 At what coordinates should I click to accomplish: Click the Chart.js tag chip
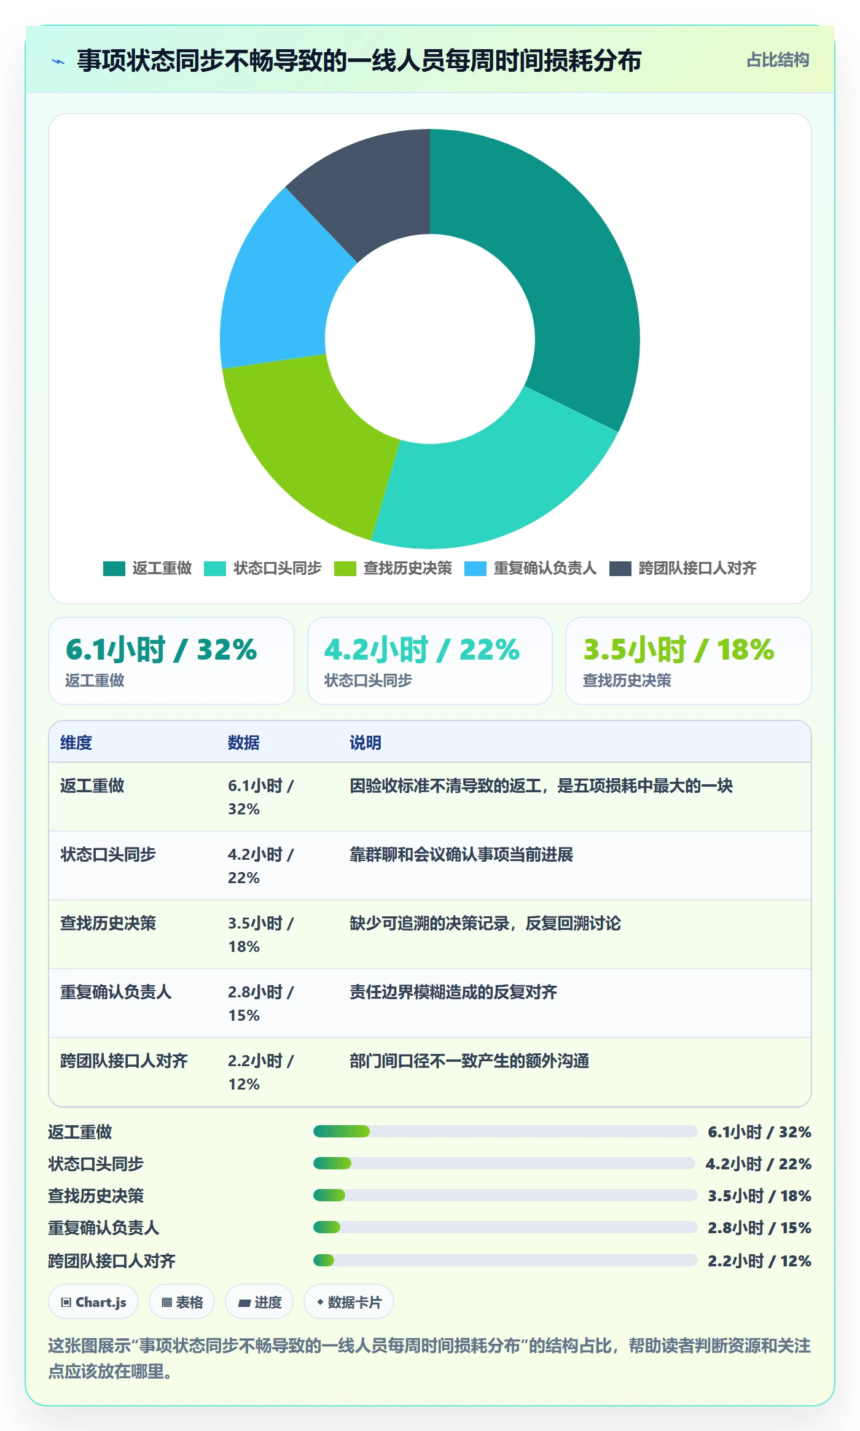(93, 1302)
